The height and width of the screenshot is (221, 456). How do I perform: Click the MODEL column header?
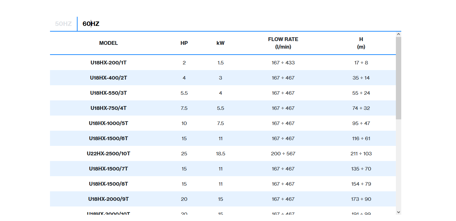(109, 43)
